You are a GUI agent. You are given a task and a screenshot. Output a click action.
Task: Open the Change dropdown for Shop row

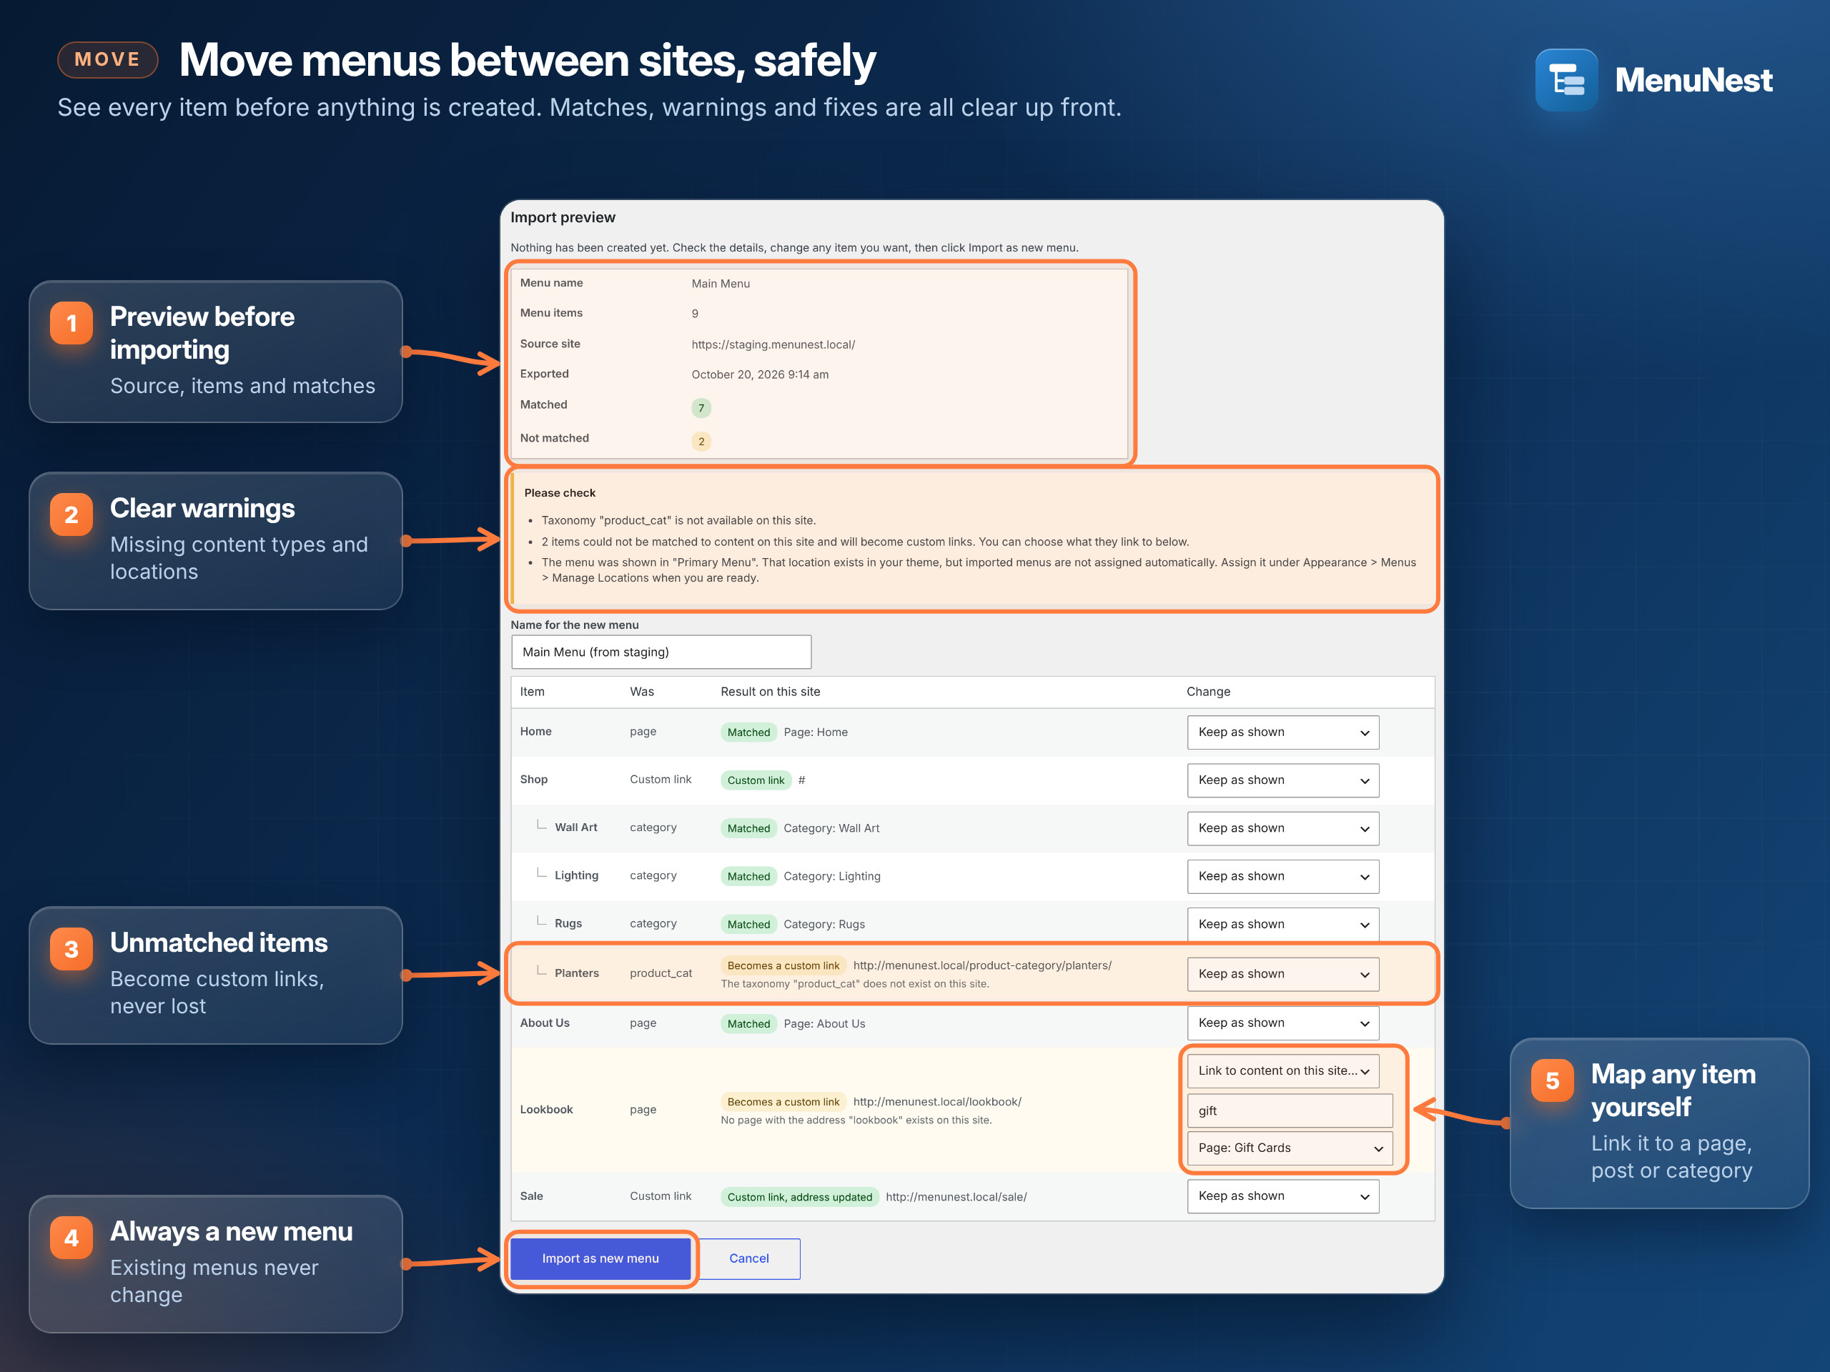pyautogui.click(x=1282, y=780)
